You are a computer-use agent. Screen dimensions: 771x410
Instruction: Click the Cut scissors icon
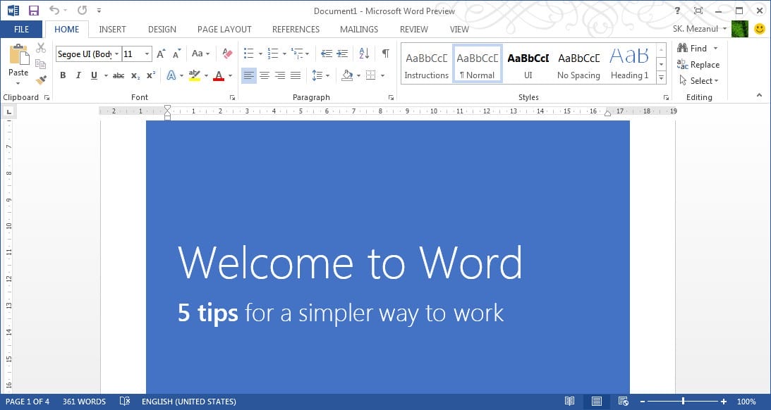(x=41, y=48)
